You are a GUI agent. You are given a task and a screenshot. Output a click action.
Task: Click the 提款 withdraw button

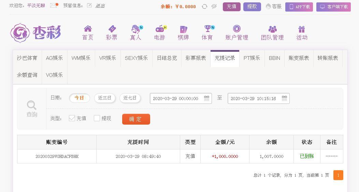point(252,6)
